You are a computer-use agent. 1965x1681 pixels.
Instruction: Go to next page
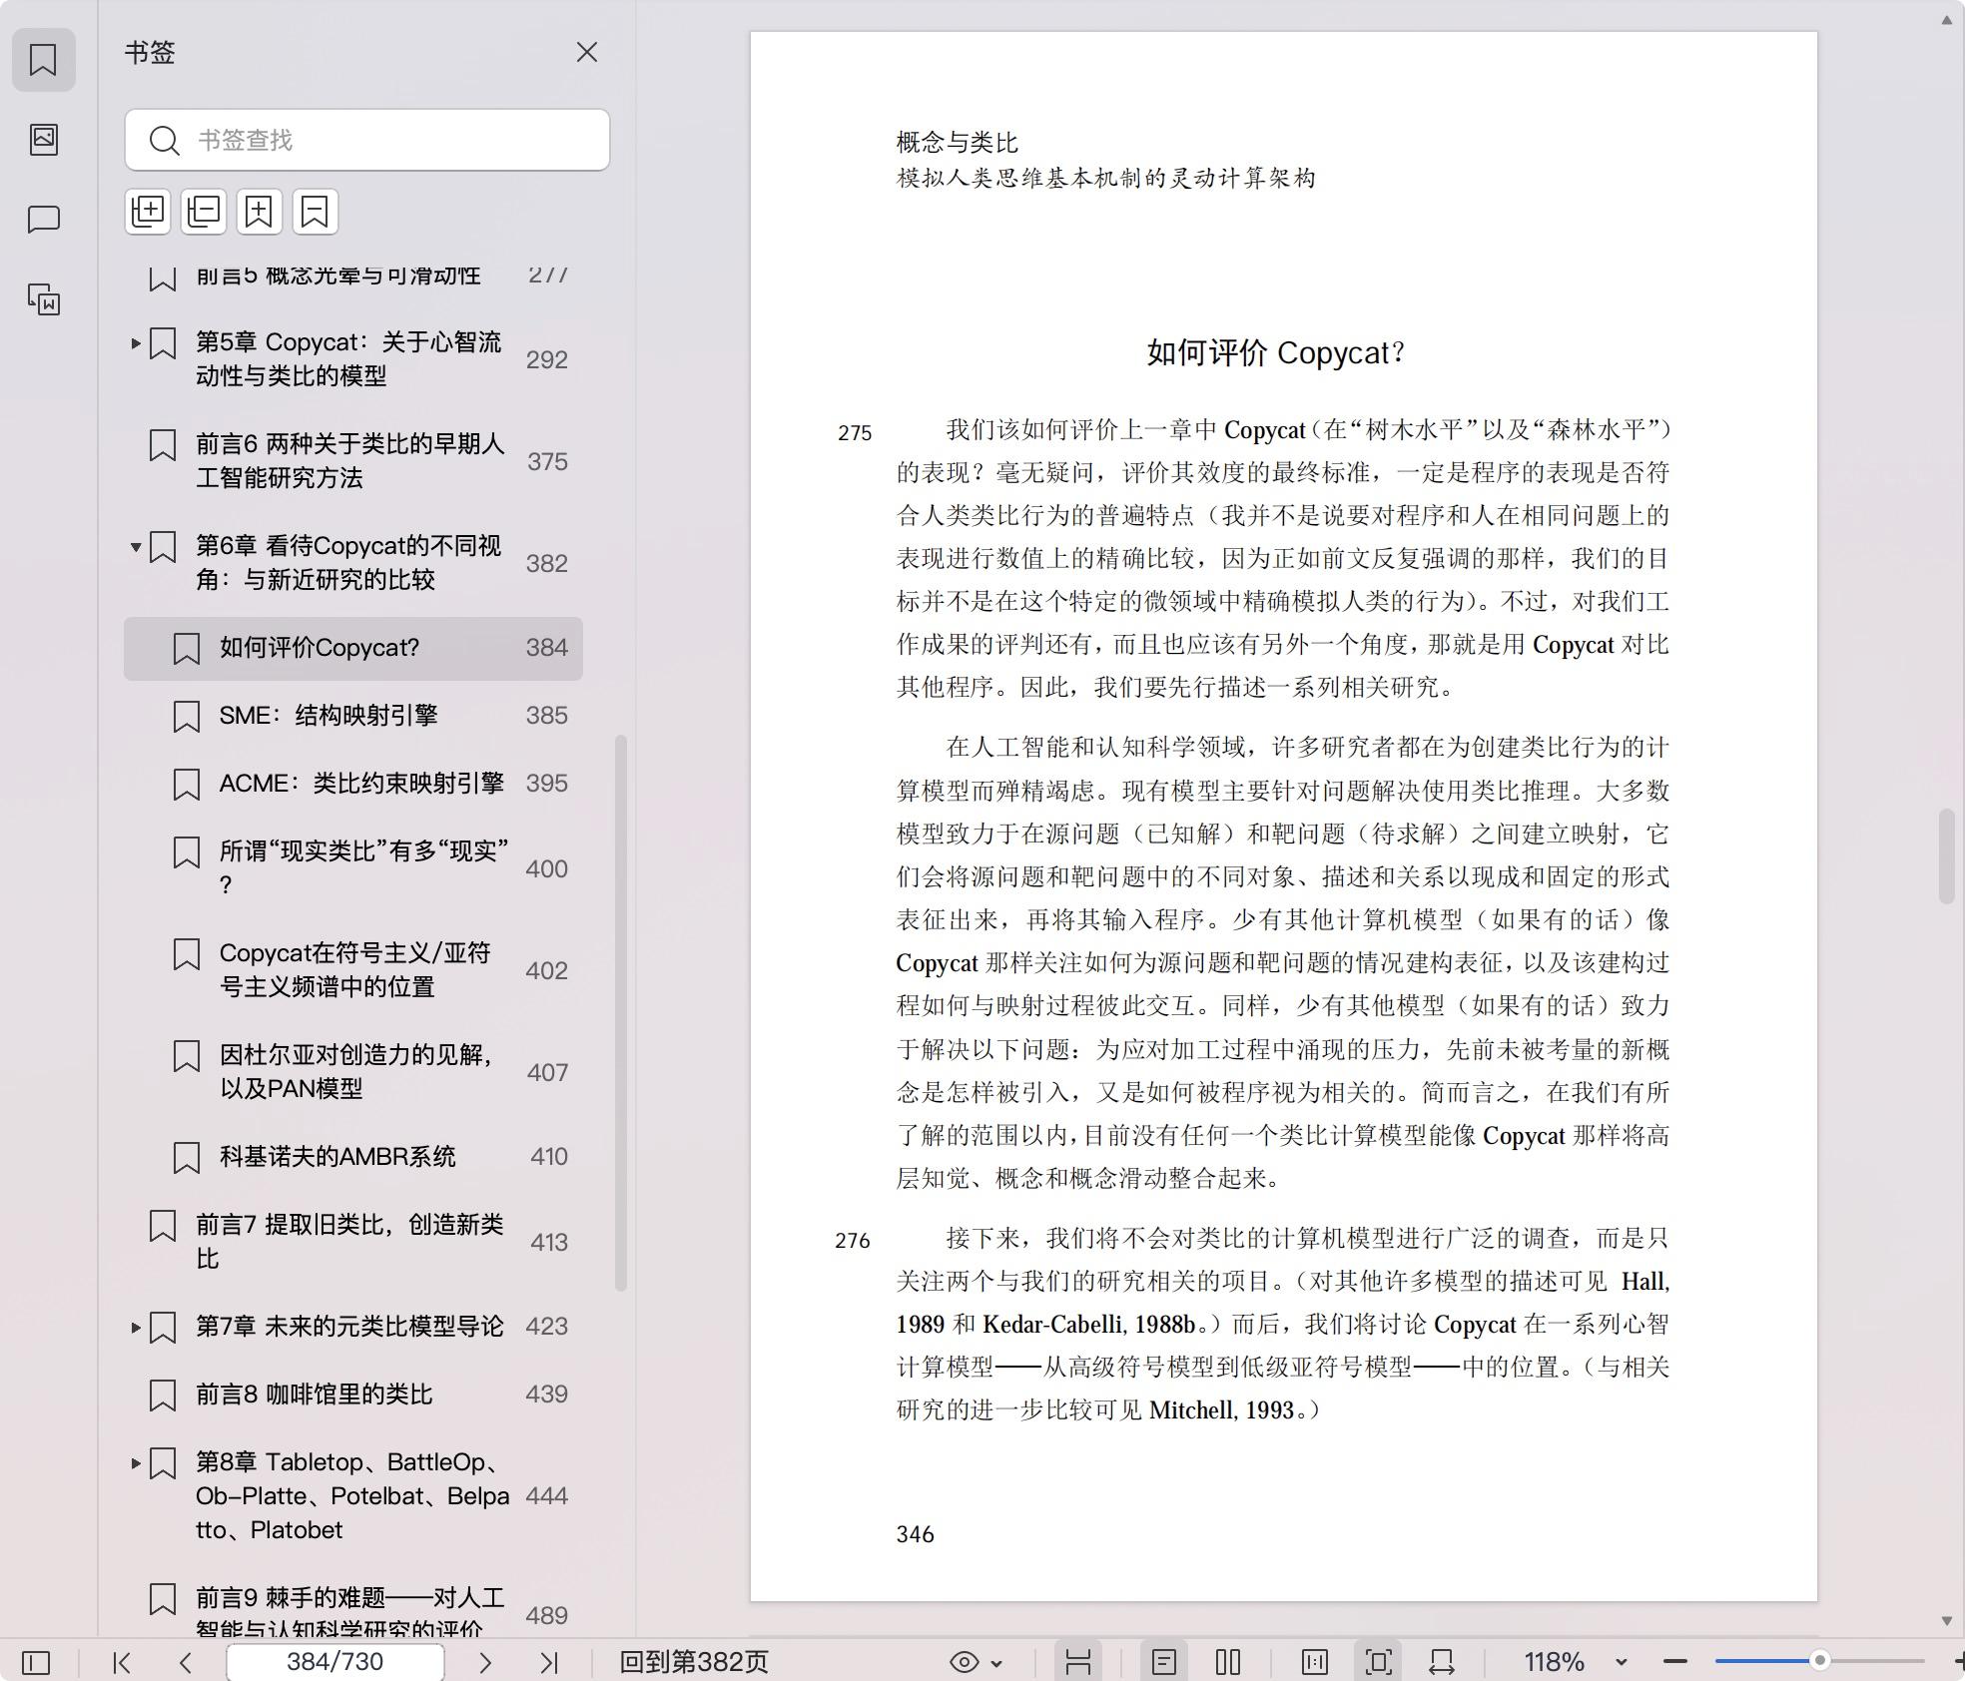pos(485,1662)
